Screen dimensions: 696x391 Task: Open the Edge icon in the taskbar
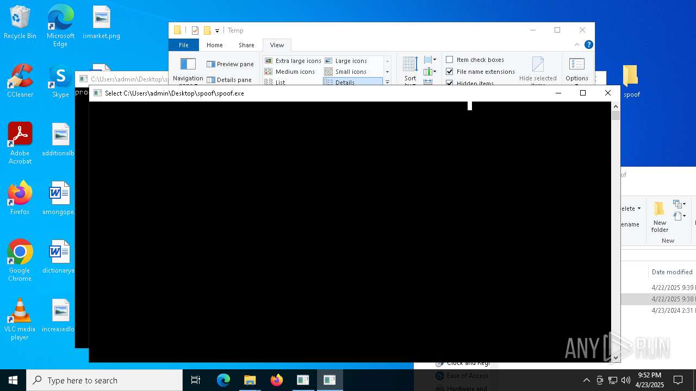tap(223, 380)
